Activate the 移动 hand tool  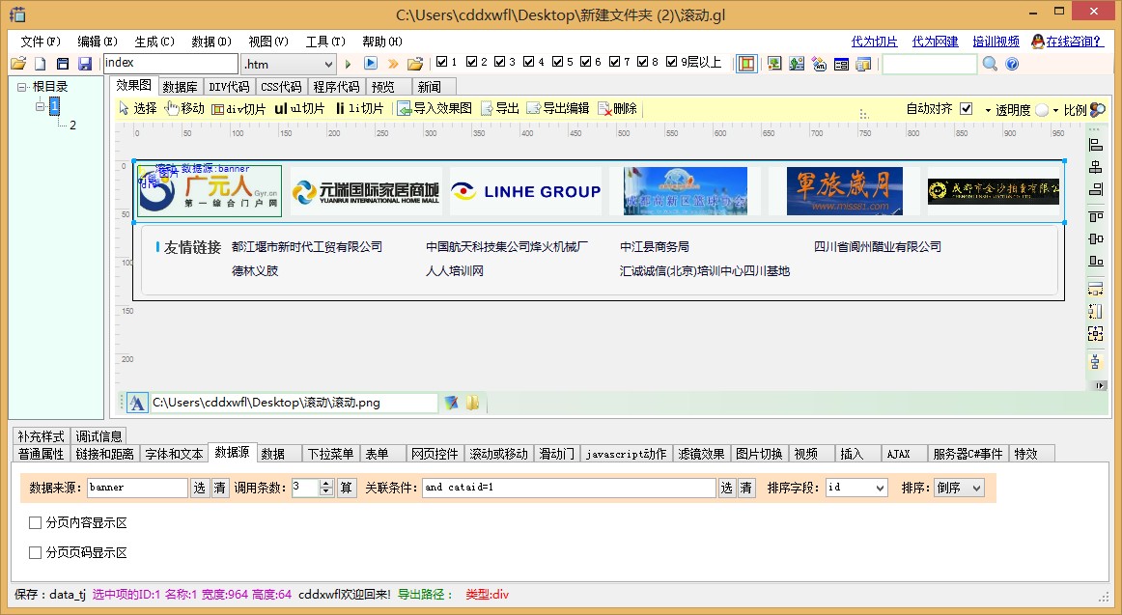click(x=184, y=108)
